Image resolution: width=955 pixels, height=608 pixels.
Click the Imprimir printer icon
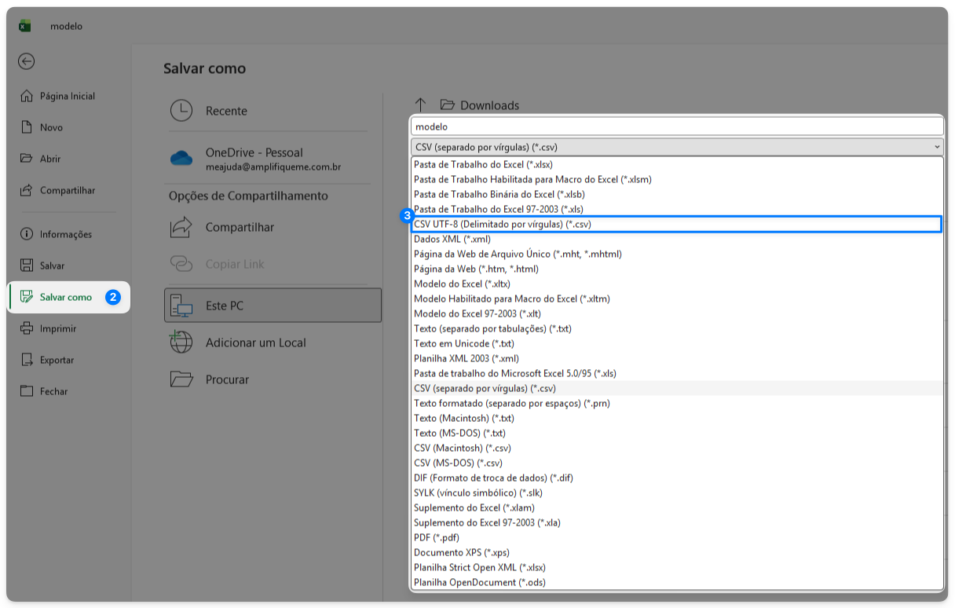tap(27, 328)
